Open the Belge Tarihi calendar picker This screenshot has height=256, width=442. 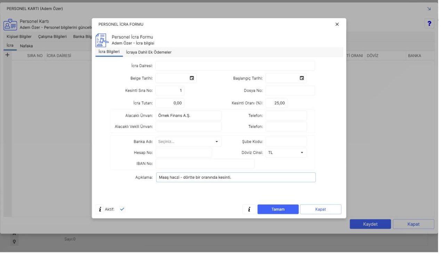tap(192, 78)
